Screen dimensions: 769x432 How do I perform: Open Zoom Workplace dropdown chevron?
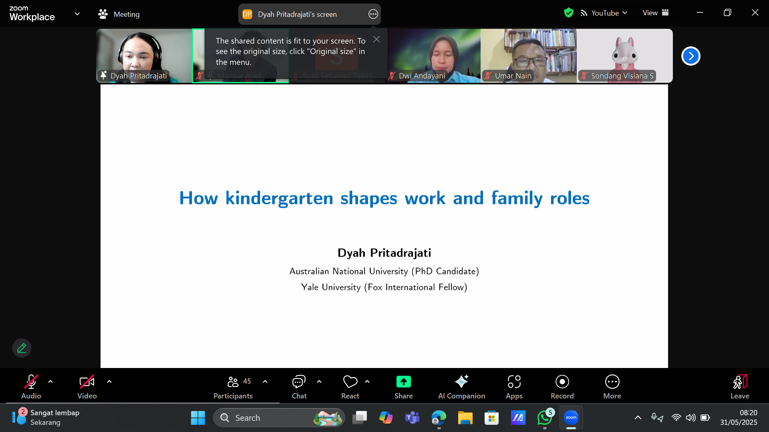[x=77, y=14]
